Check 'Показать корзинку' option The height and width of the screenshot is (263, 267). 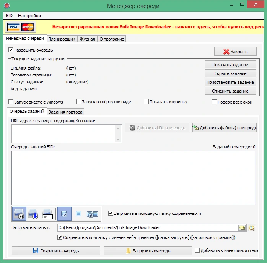146,102
